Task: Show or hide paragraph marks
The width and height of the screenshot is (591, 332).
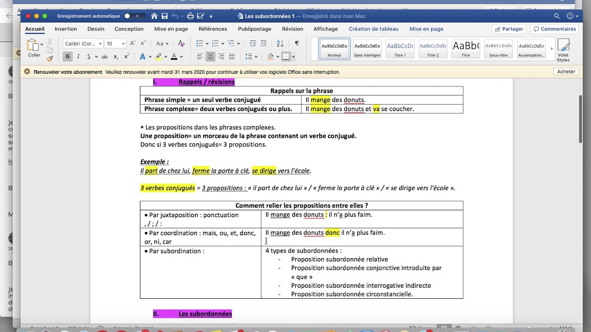Action: pyautogui.click(x=297, y=43)
